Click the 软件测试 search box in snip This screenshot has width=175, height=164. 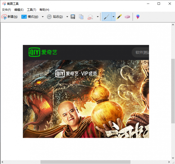(x=140, y=52)
